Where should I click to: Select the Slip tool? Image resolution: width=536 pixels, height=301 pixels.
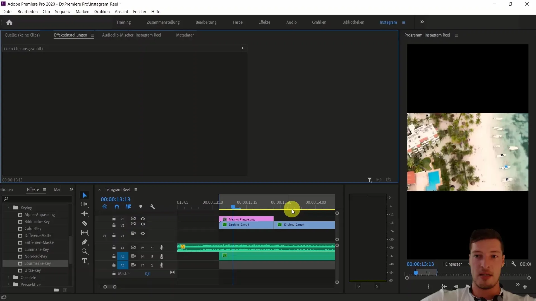point(84,233)
